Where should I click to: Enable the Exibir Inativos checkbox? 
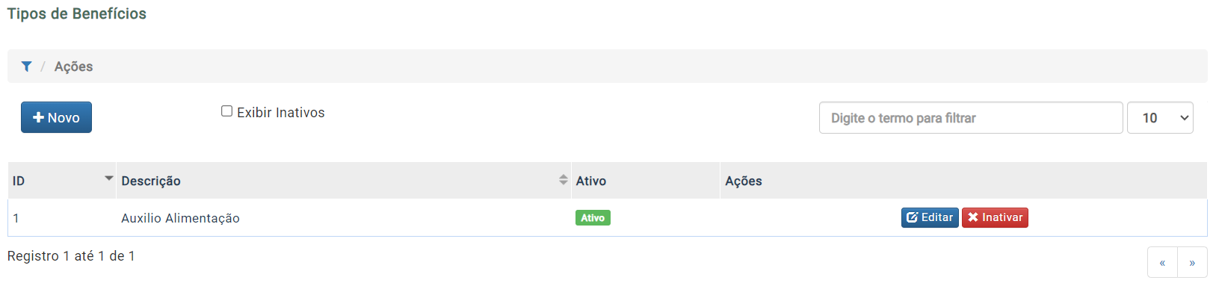(x=226, y=111)
